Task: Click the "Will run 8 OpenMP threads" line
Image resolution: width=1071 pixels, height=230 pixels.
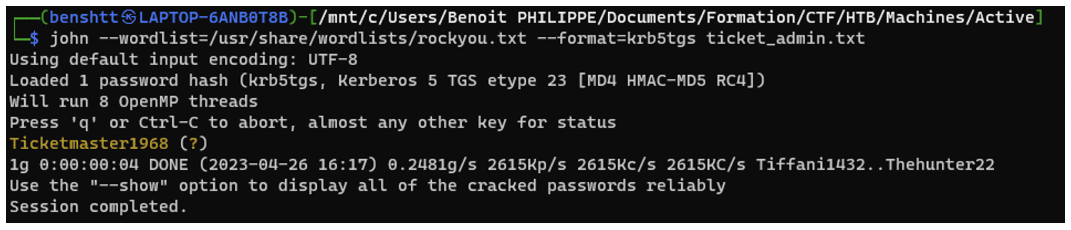Action: coord(133,102)
